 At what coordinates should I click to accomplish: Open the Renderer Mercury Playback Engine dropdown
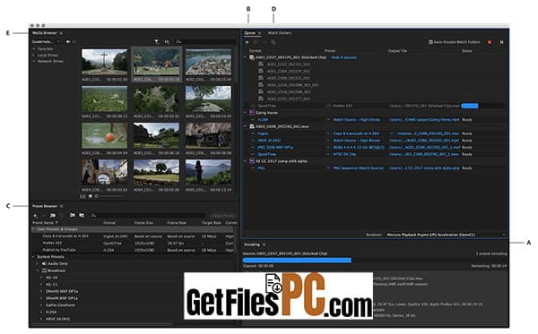pyautogui.click(x=446, y=235)
